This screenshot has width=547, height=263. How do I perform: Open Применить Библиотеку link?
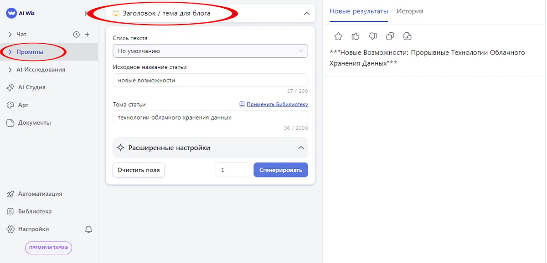[x=273, y=104]
